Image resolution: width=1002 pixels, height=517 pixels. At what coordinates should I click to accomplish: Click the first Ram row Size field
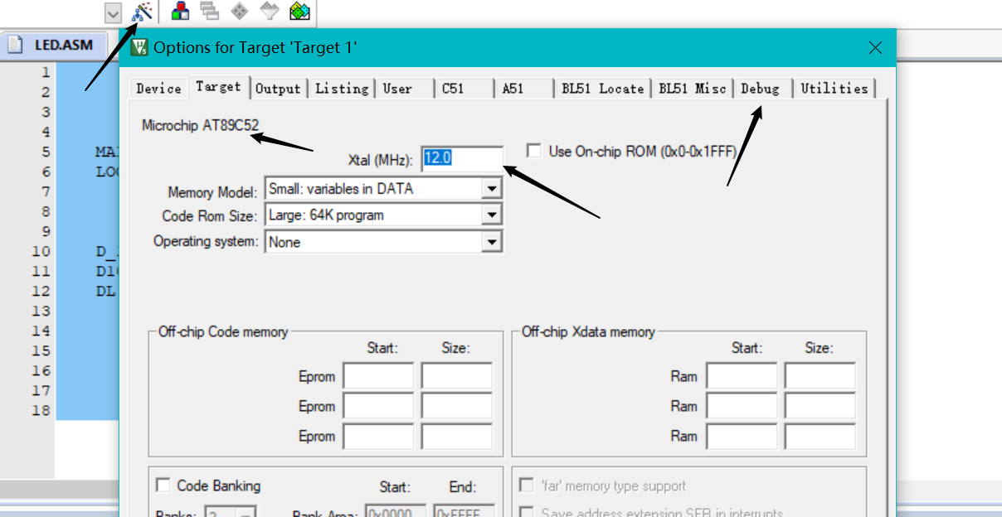click(820, 376)
